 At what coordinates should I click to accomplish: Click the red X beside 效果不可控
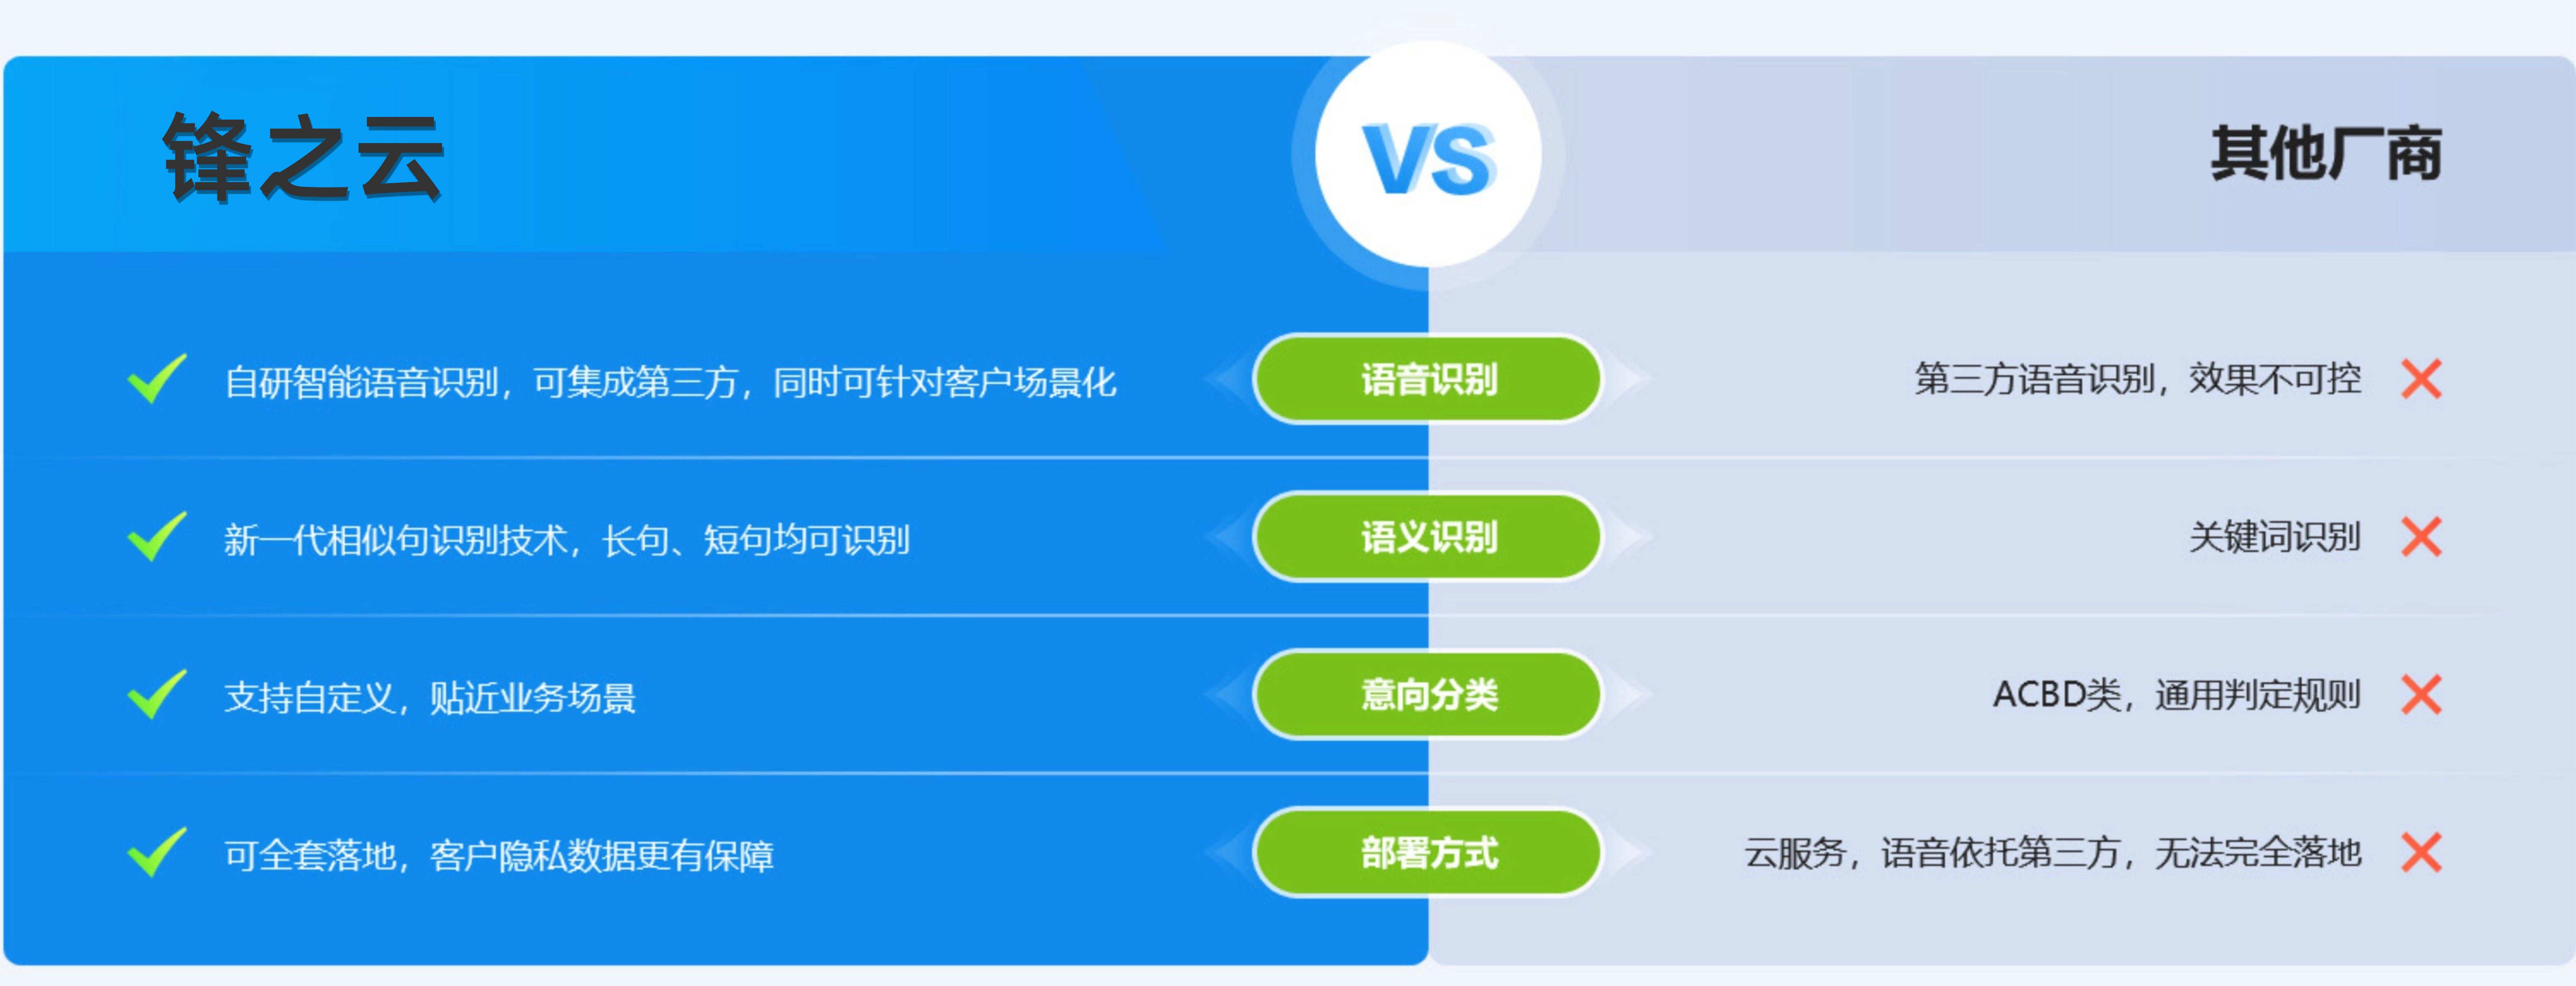pyautogui.click(x=2421, y=379)
